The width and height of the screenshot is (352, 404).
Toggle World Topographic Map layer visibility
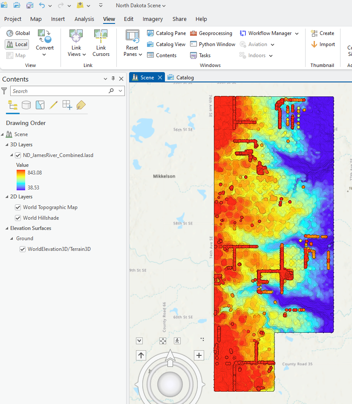(18, 207)
